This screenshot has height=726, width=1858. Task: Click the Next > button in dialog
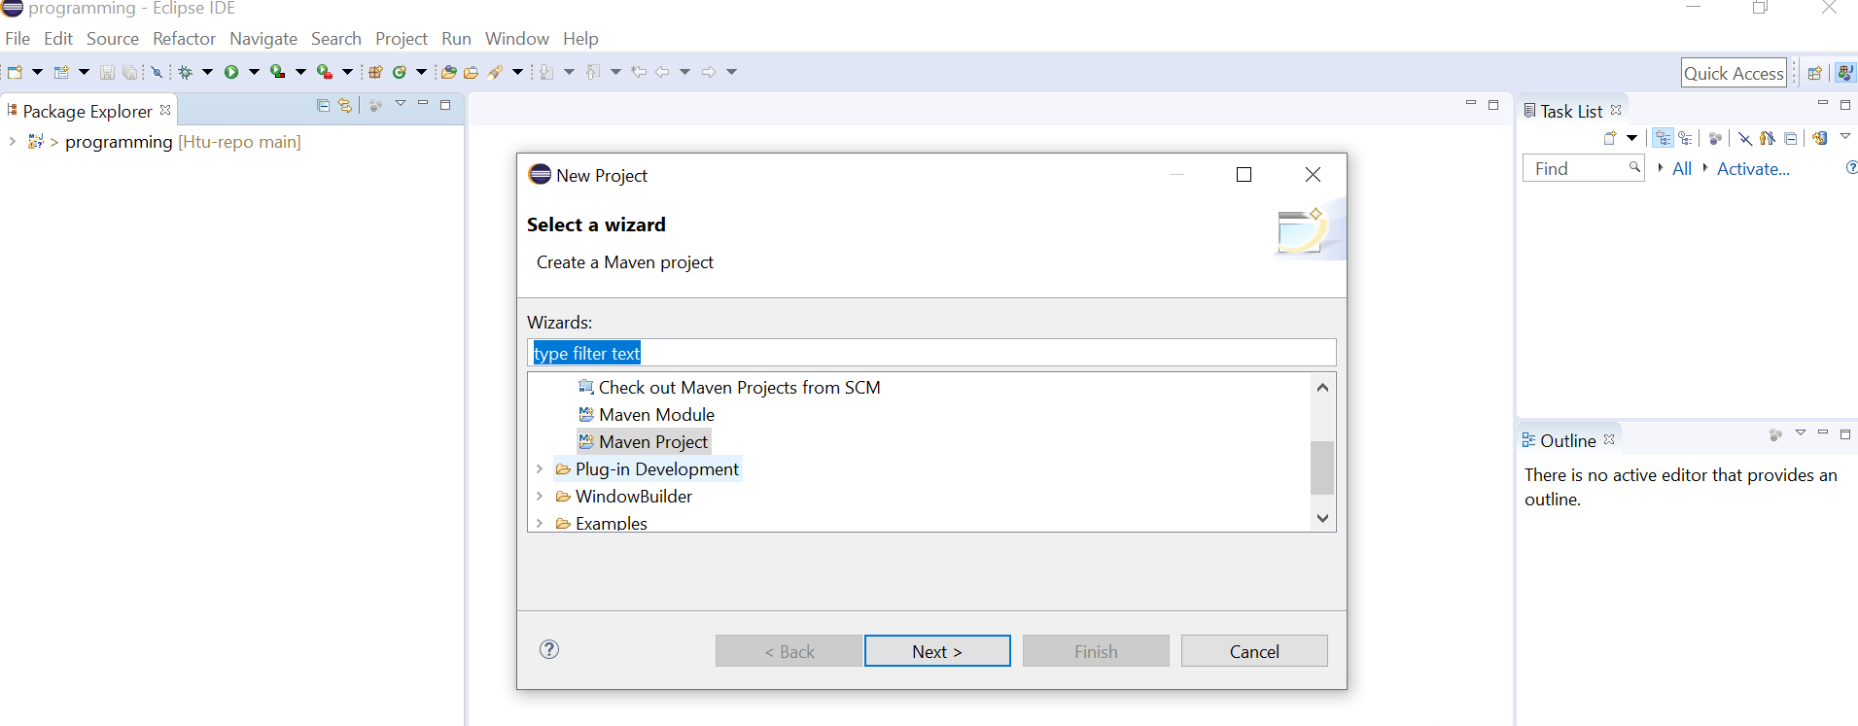pos(937,651)
